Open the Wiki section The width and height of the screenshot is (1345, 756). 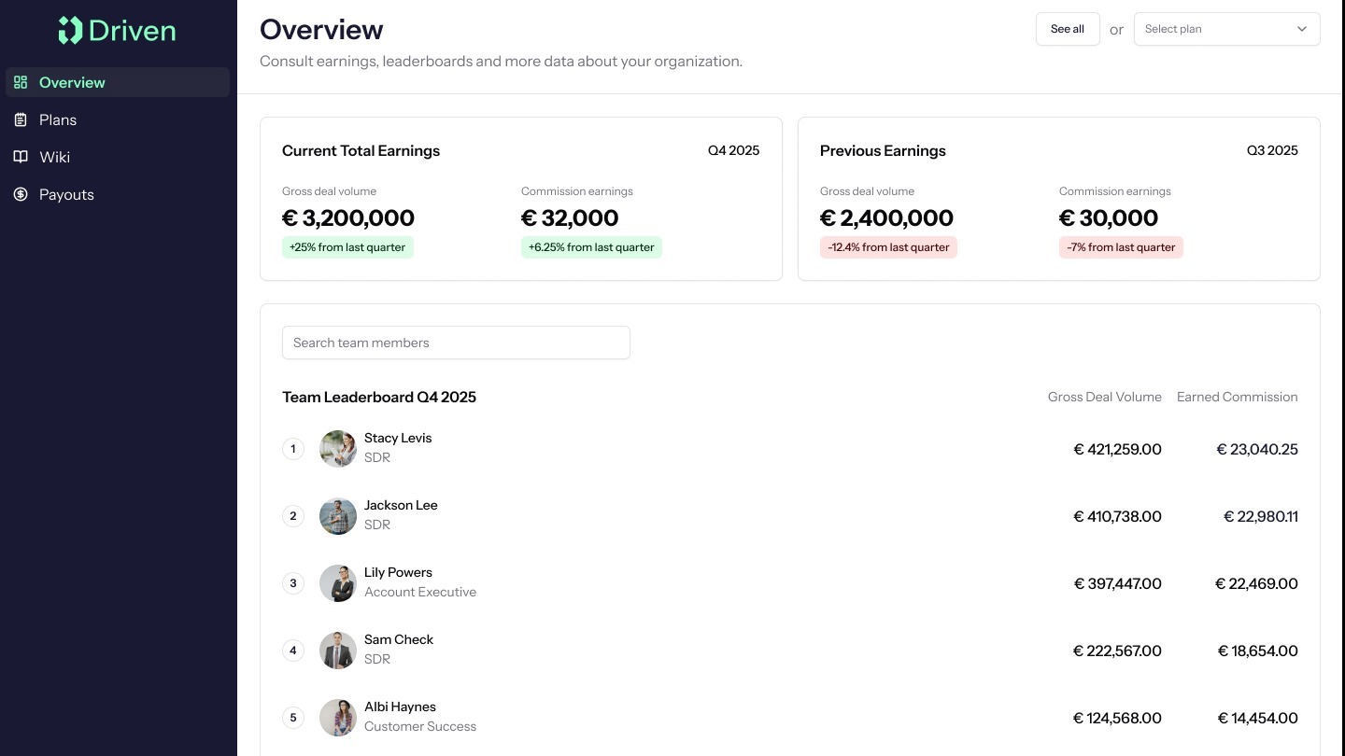(x=54, y=157)
